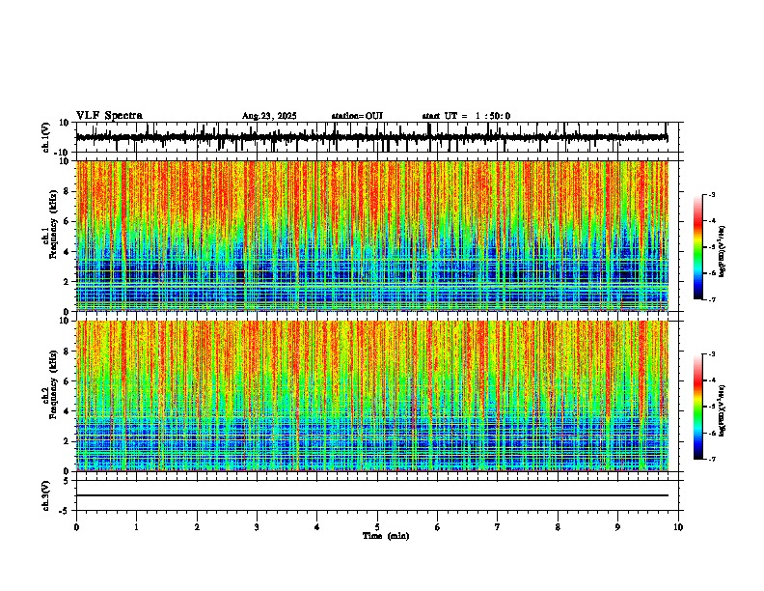Click the ch.1 frequency axis "4" tick
The image size is (764, 591).
coord(68,252)
